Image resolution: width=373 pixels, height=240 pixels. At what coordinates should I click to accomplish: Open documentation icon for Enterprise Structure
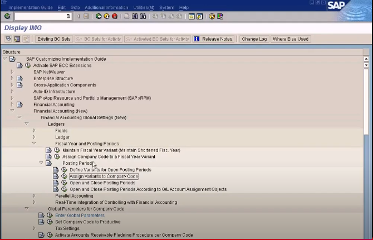coord(19,79)
